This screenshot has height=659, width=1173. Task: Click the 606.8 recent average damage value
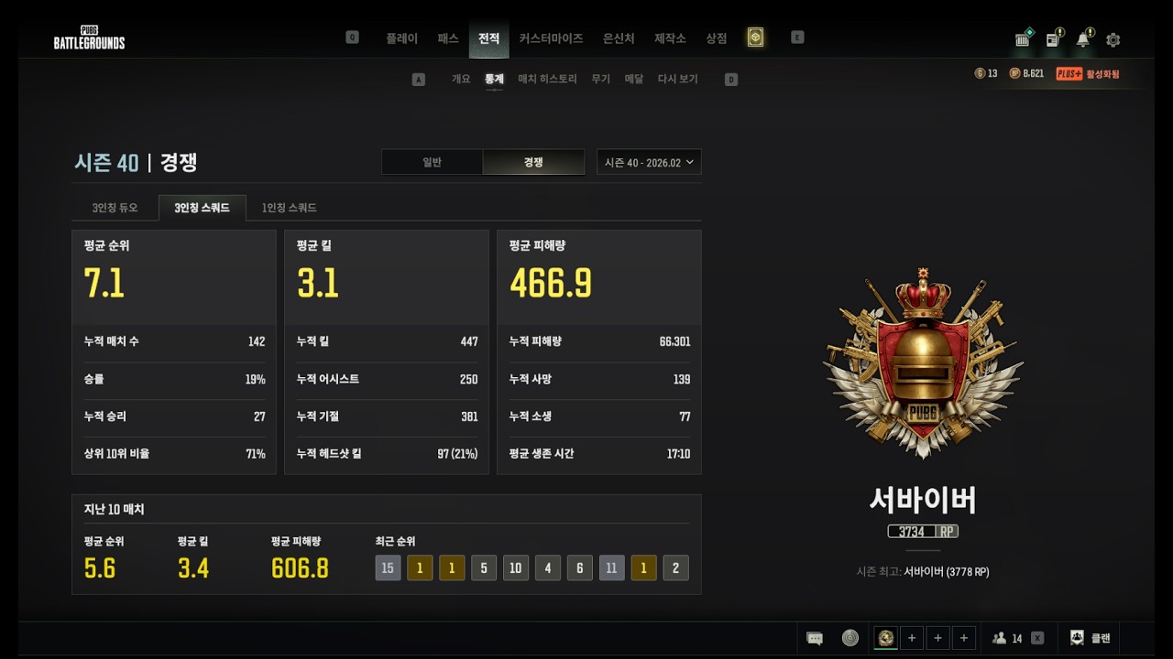pos(300,568)
